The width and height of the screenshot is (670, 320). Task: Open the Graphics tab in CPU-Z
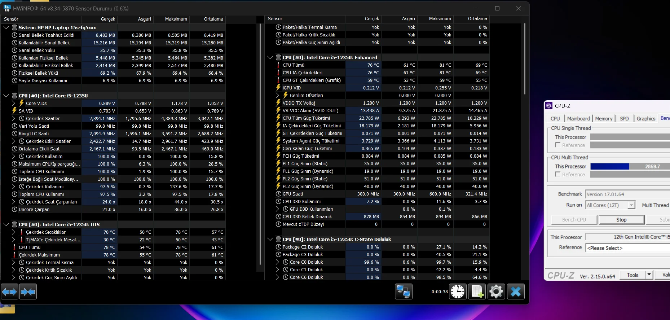(x=645, y=118)
